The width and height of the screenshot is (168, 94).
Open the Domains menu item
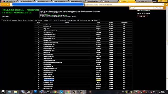pos(83,20)
